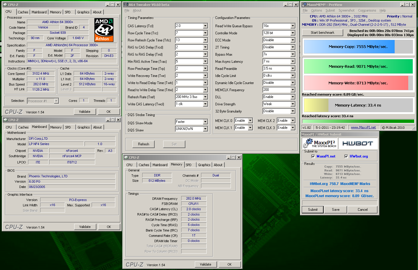Click Save in the HWbot Submit dialog

[336, 210]
